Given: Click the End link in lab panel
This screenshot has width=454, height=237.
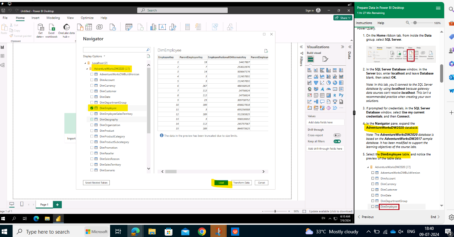Looking at the screenshot, I should click(435, 217).
